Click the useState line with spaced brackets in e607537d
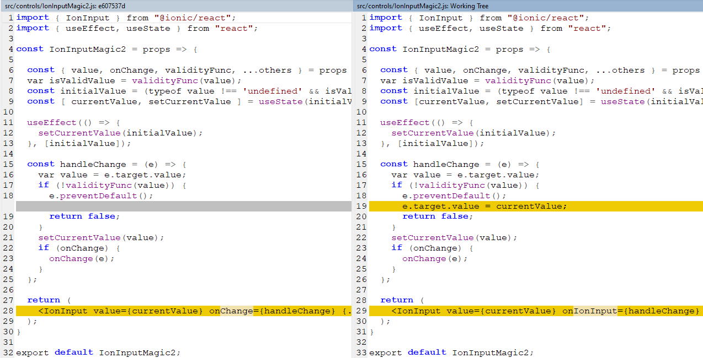 [189, 101]
